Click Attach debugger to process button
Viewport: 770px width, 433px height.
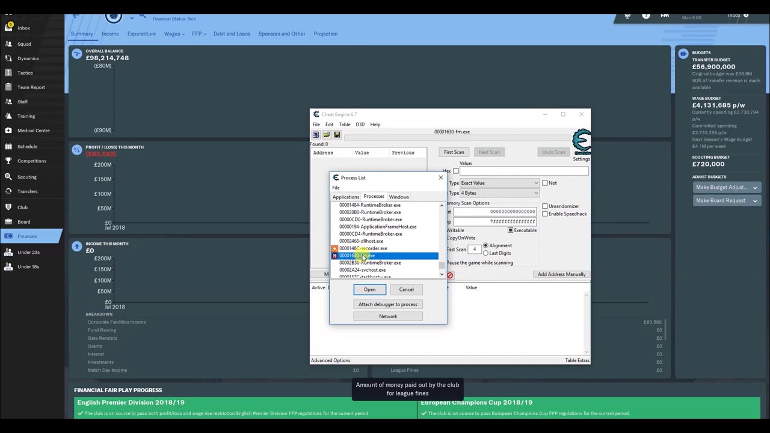click(388, 304)
